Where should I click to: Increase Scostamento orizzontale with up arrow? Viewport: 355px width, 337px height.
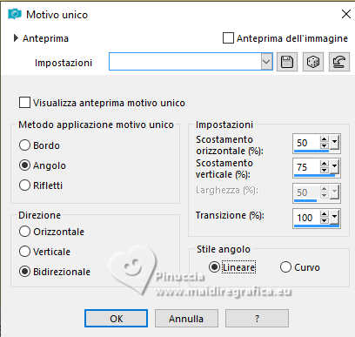[324, 139]
